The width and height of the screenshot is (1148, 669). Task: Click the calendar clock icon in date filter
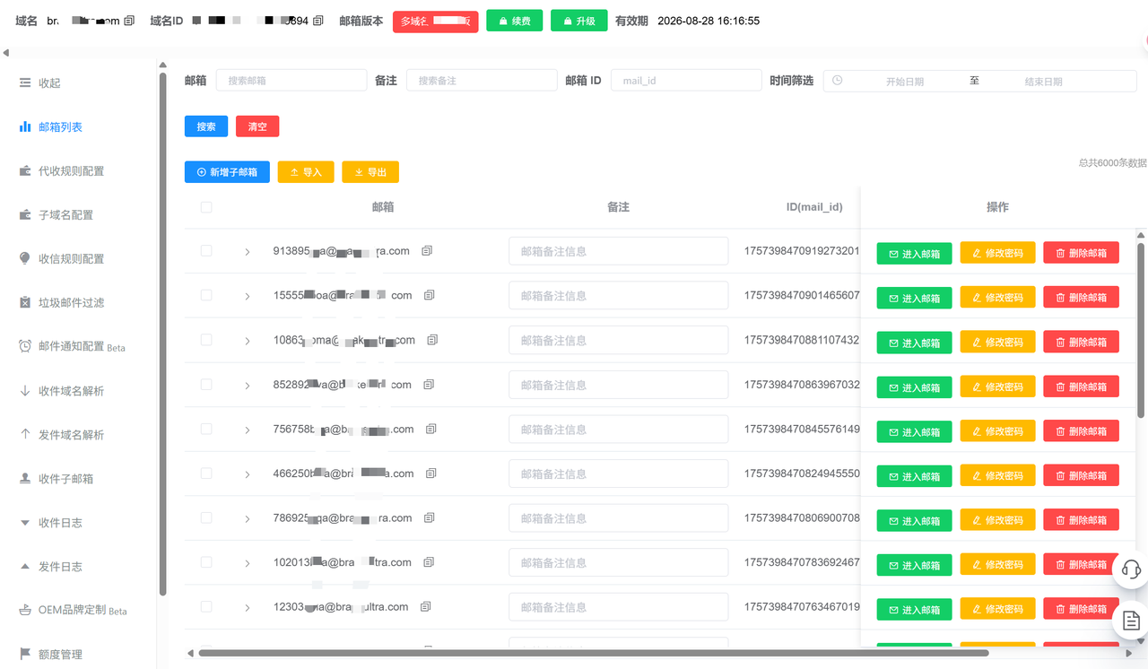coord(837,81)
